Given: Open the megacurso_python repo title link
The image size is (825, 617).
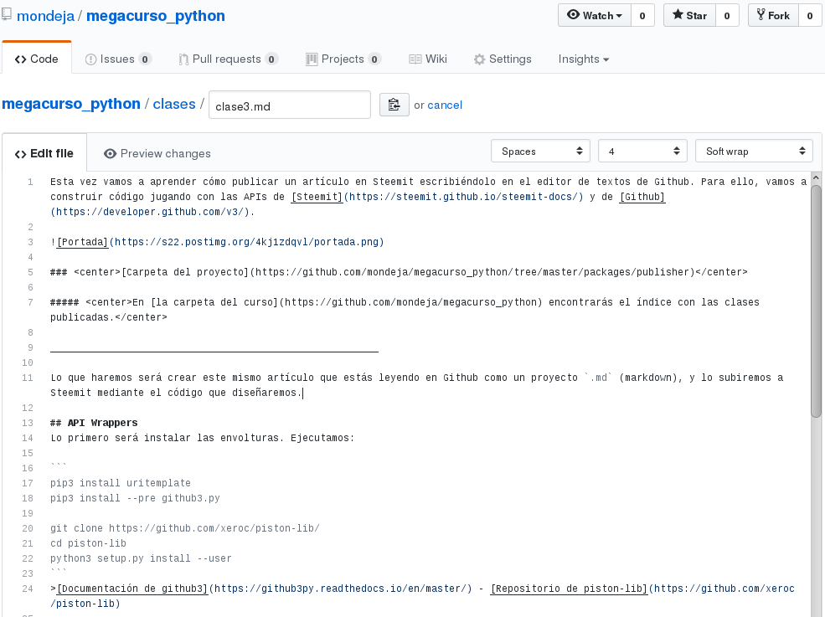Looking at the screenshot, I should click(x=156, y=16).
